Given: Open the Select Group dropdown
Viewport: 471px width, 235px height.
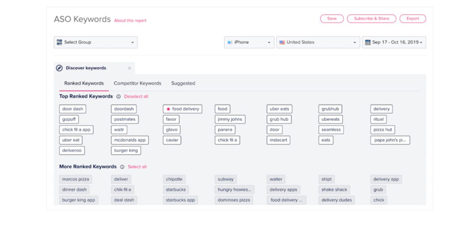Looking at the screenshot, I should coord(96,42).
